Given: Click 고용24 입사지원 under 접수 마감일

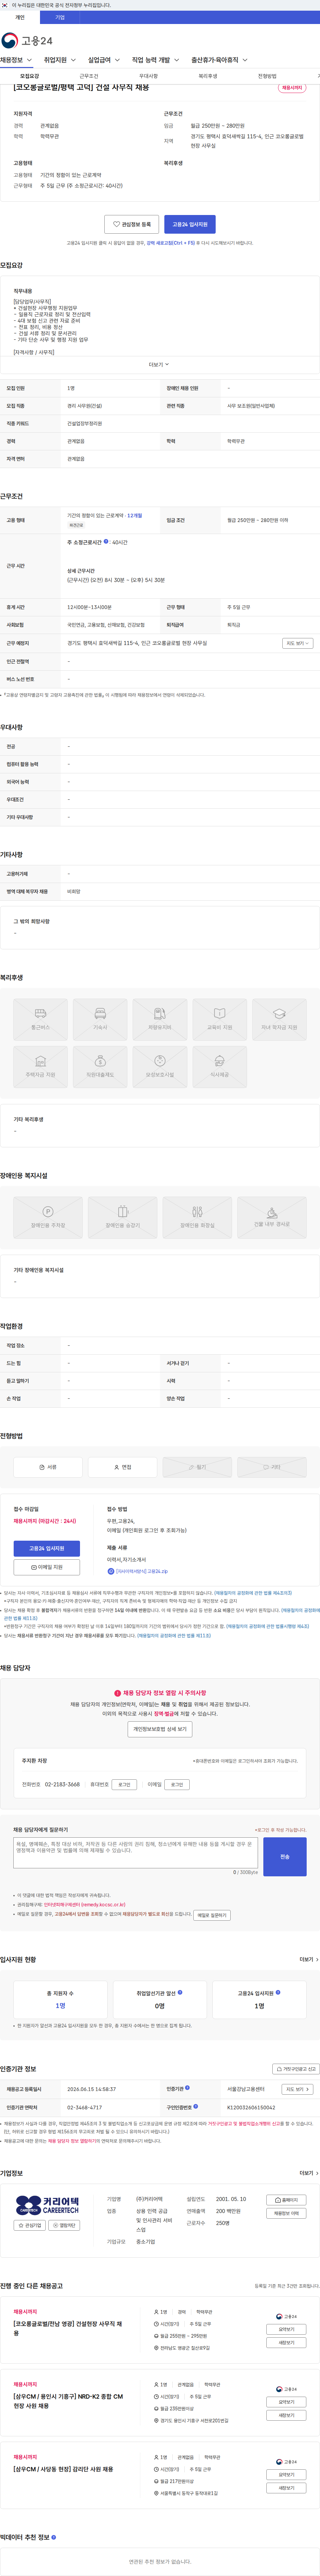Looking at the screenshot, I should [47, 1548].
